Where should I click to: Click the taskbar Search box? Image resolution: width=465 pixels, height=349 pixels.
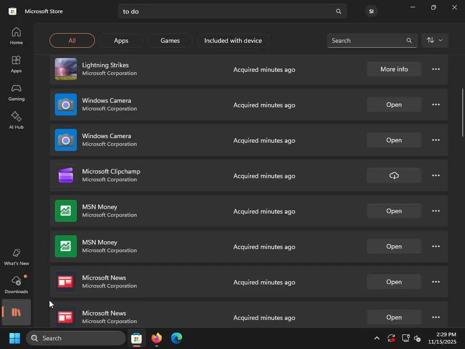(x=76, y=338)
